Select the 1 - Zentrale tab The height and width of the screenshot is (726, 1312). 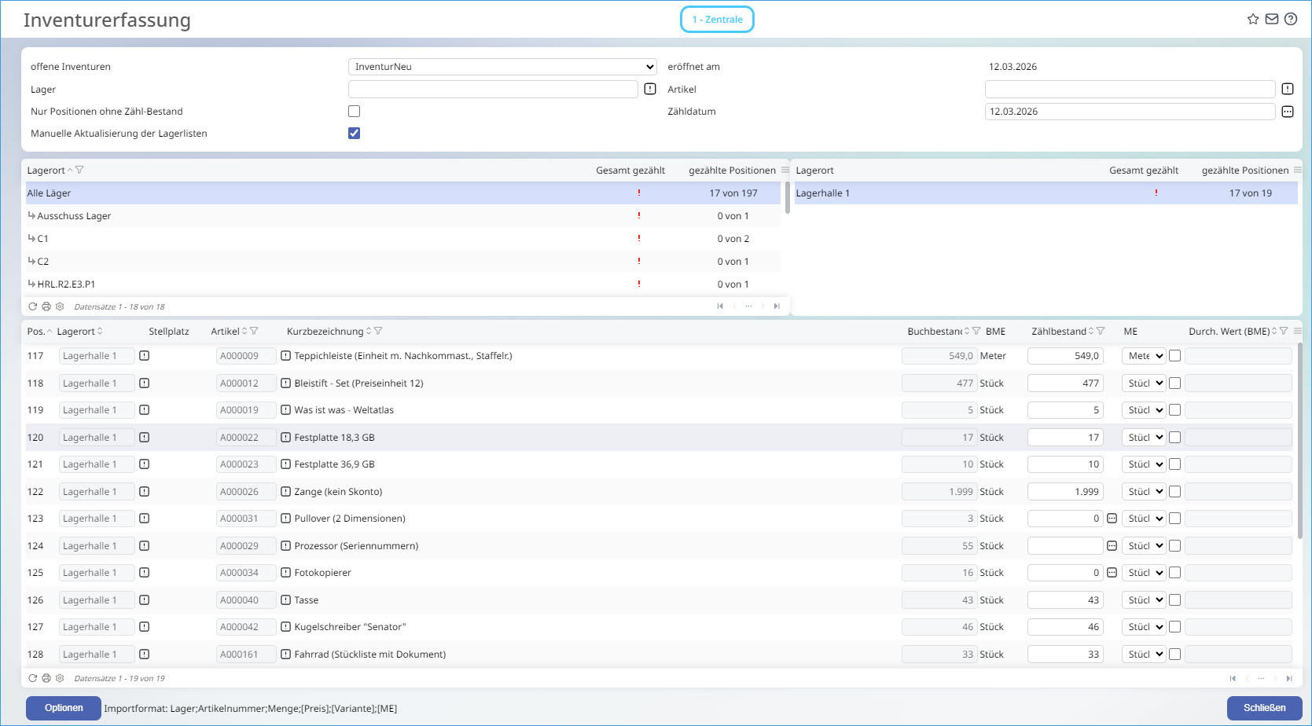tap(716, 20)
